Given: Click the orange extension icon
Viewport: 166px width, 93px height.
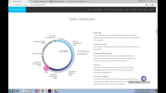Looking at the screenshot, I should 152,5.
